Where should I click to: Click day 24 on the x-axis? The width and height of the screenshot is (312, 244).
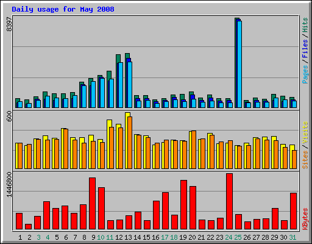(229, 237)
